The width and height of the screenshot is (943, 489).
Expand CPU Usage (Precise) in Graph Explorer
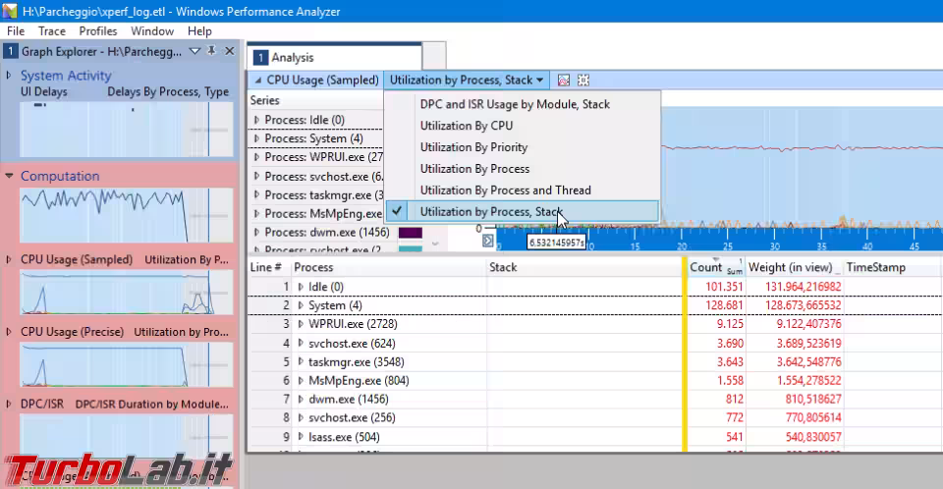click(9, 332)
